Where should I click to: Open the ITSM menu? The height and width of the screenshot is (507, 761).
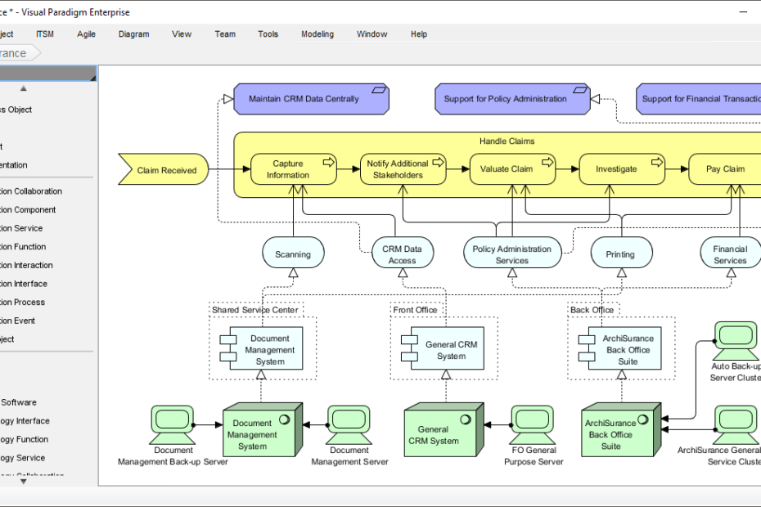point(45,34)
